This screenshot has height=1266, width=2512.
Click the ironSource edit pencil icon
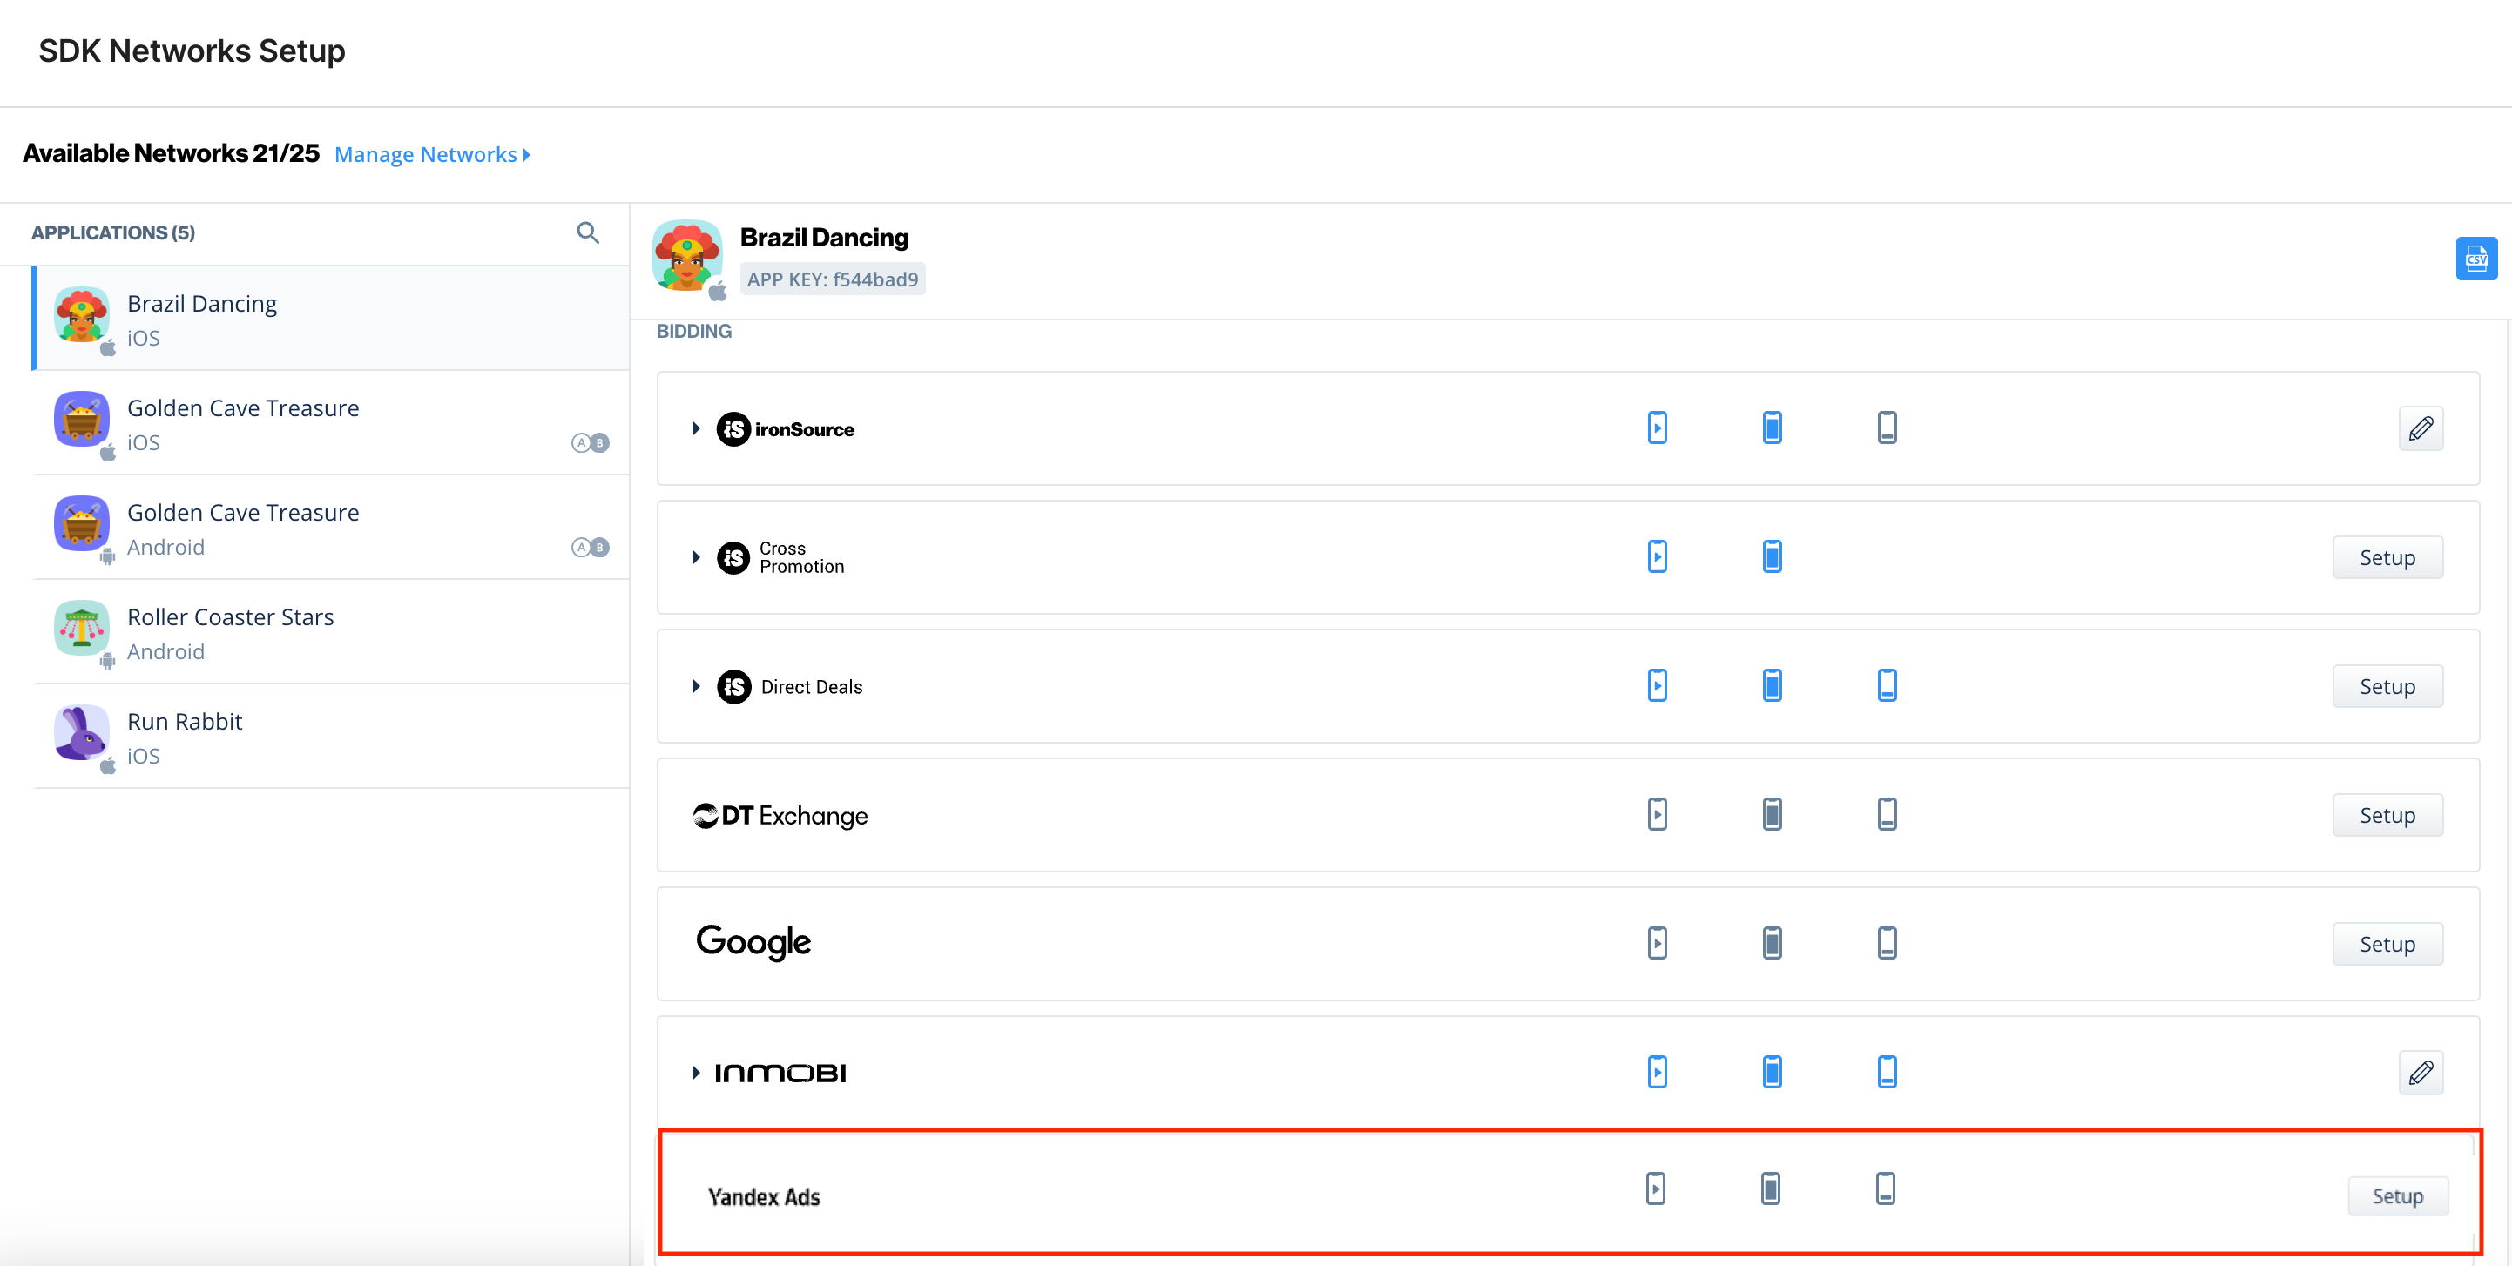(2420, 428)
